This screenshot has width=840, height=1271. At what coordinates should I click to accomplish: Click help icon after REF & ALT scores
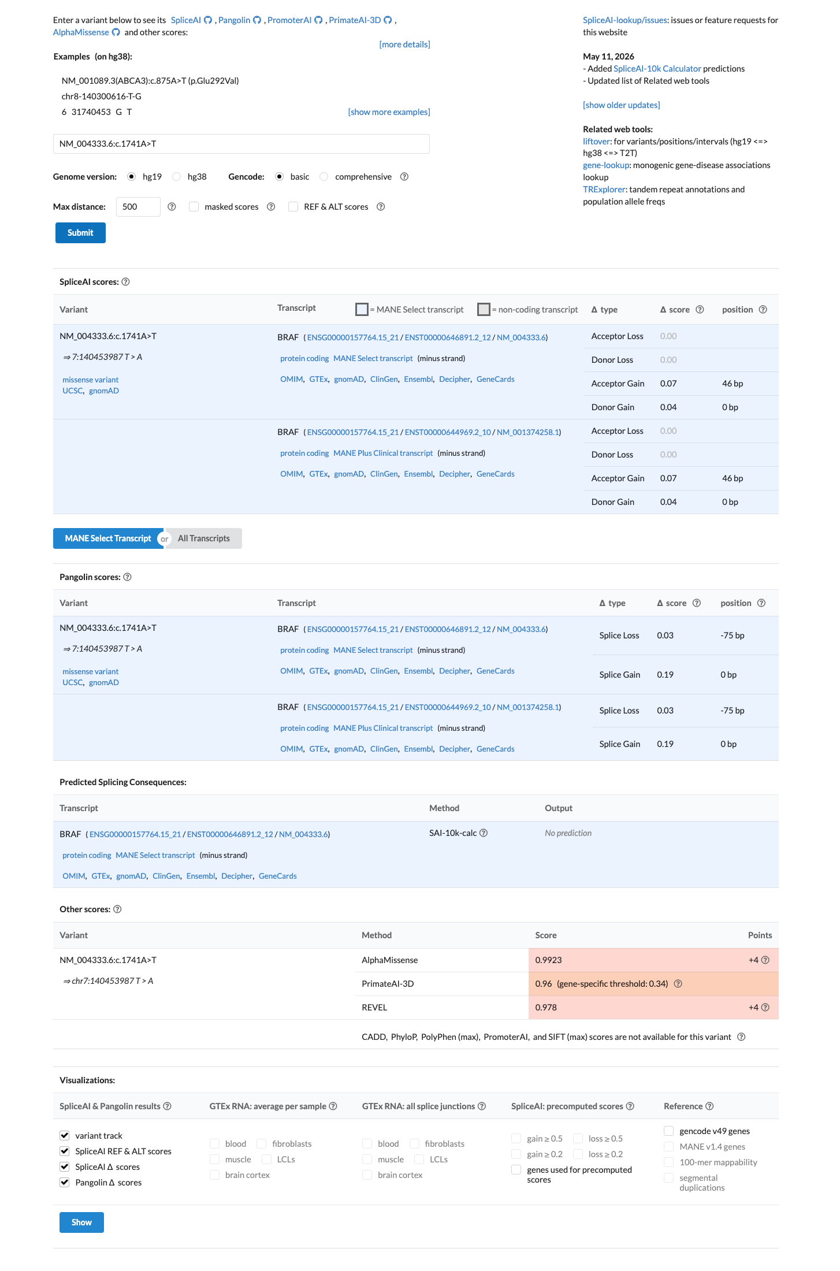tap(381, 207)
